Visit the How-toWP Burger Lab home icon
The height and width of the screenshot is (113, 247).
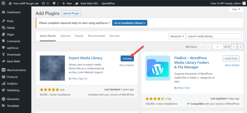coord(10,3)
